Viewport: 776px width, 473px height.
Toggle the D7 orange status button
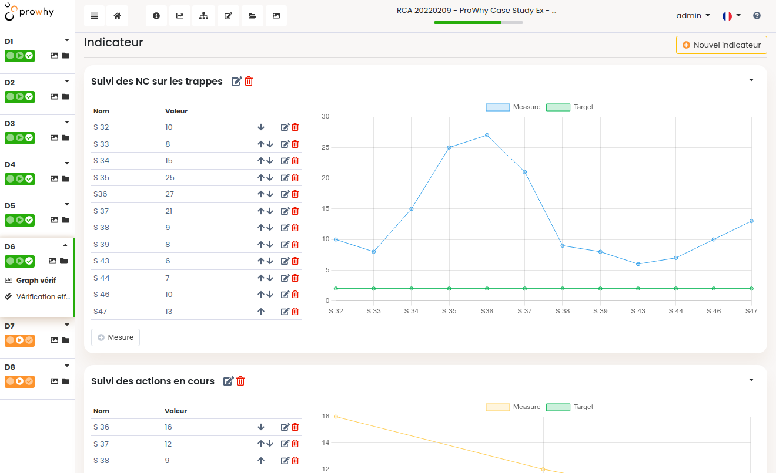[19, 340]
